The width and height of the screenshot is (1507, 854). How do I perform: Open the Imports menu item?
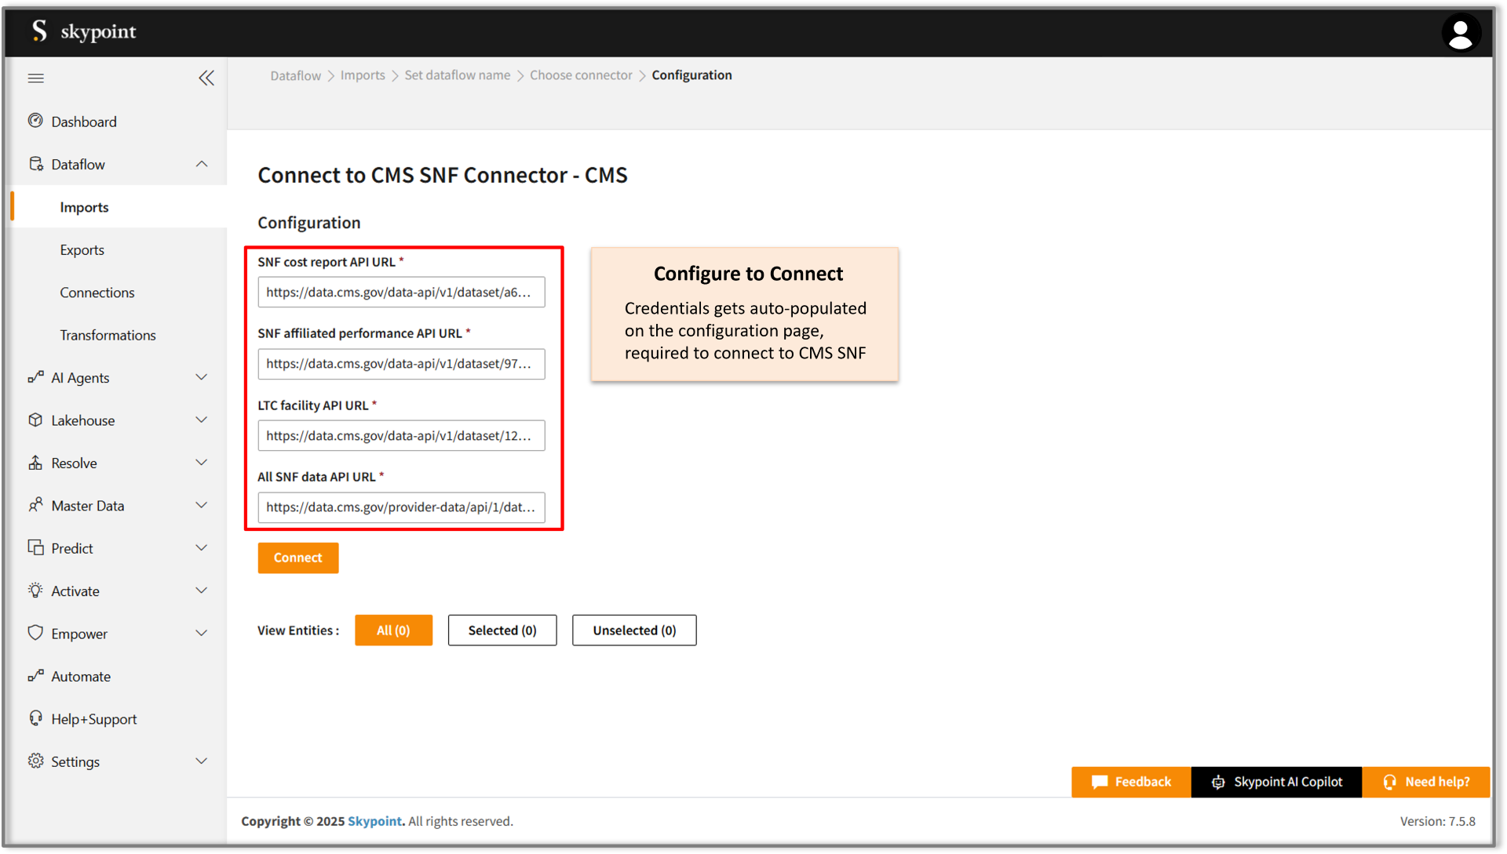[x=84, y=207]
